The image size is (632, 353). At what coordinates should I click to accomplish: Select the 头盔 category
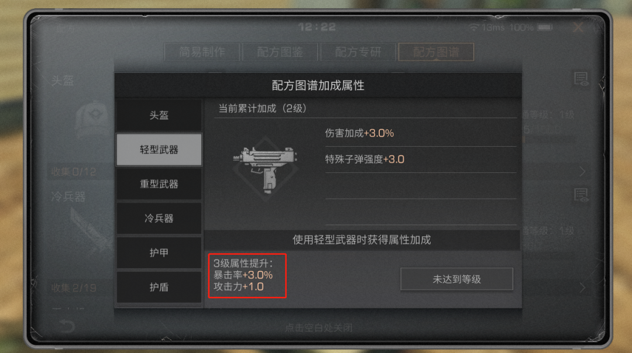159,116
